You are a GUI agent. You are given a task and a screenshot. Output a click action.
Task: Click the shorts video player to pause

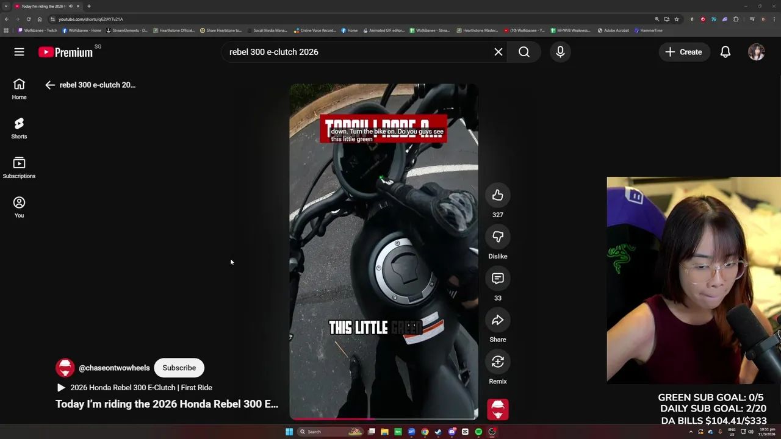pos(384,251)
